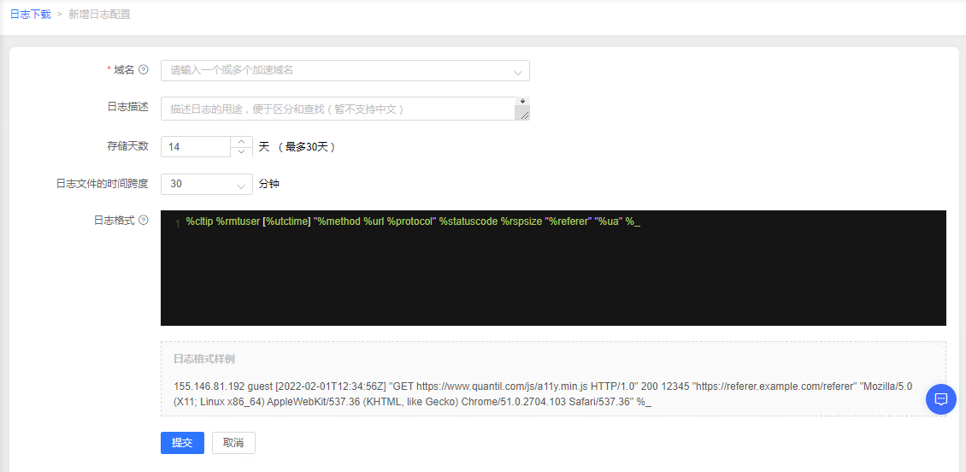Viewport: 966px width, 472px height.
Task: Cancel with the 取消 button
Action: click(233, 442)
